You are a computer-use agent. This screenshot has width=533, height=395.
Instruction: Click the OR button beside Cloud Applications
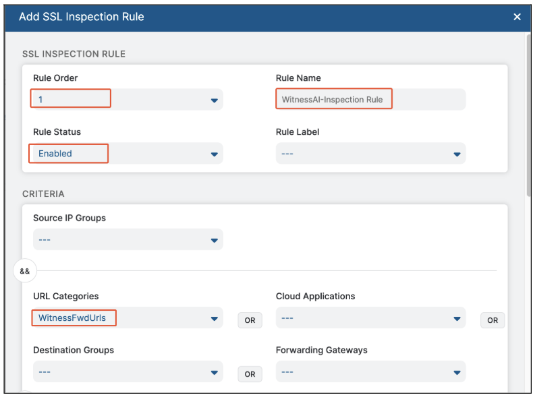click(x=493, y=320)
